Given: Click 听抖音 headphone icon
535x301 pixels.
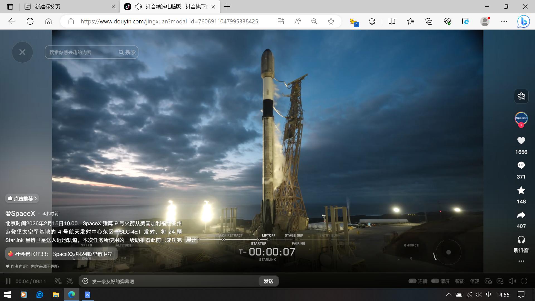Looking at the screenshot, I should 521,240.
